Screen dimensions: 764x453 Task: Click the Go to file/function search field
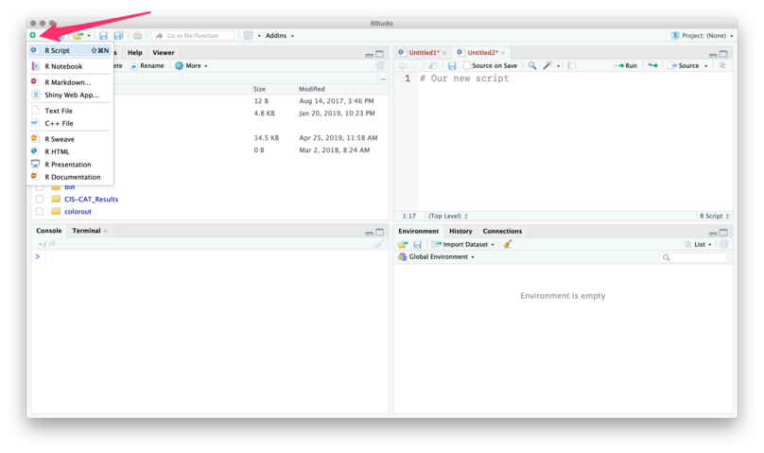pos(193,36)
